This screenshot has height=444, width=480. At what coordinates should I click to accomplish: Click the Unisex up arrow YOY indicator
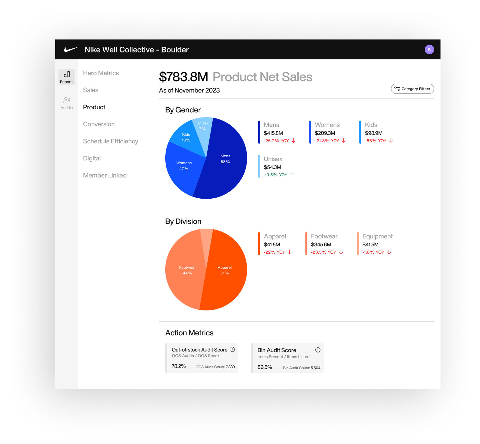292,175
